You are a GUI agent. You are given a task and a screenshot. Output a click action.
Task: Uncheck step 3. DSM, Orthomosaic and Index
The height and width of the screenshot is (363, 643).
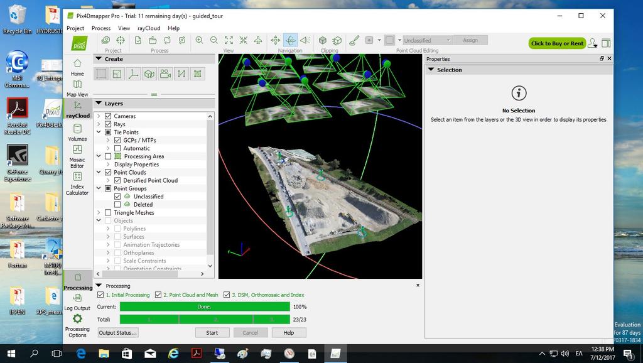[226, 295]
